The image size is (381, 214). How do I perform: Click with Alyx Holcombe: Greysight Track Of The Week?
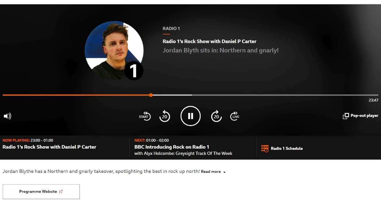point(183,153)
